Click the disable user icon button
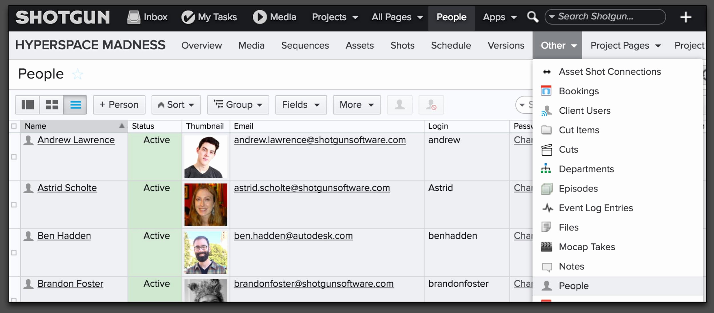714x313 pixels. coord(431,105)
